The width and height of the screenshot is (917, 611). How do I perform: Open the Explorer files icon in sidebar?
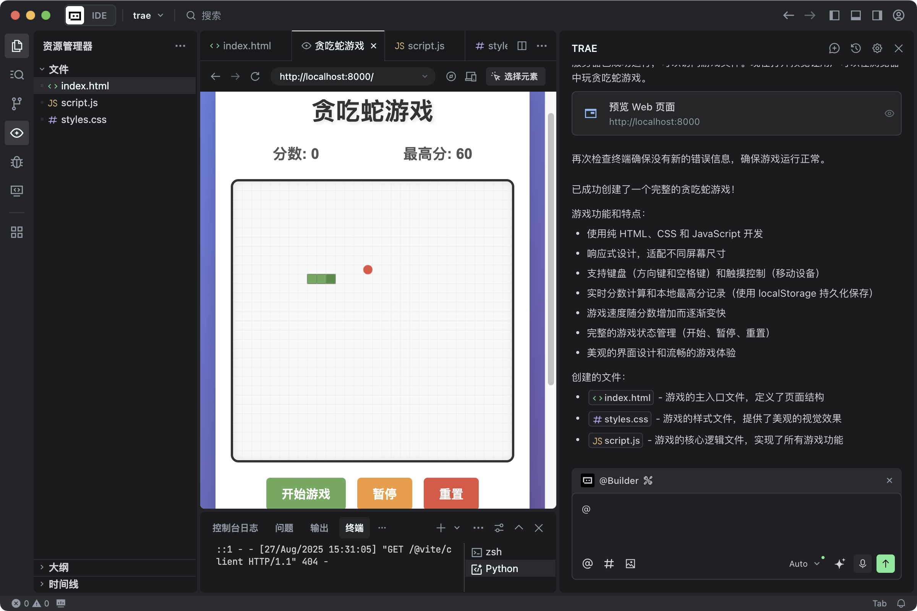click(x=17, y=46)
